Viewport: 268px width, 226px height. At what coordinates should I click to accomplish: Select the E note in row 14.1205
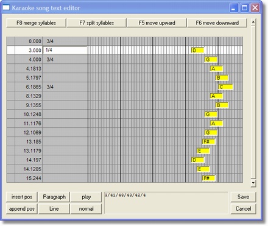coord(203,169)
